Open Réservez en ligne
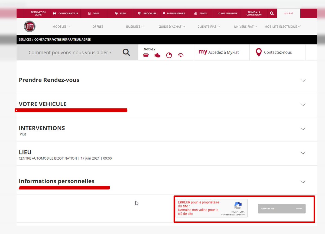This screenshot has width=325, height=234. tap(38, 13)
